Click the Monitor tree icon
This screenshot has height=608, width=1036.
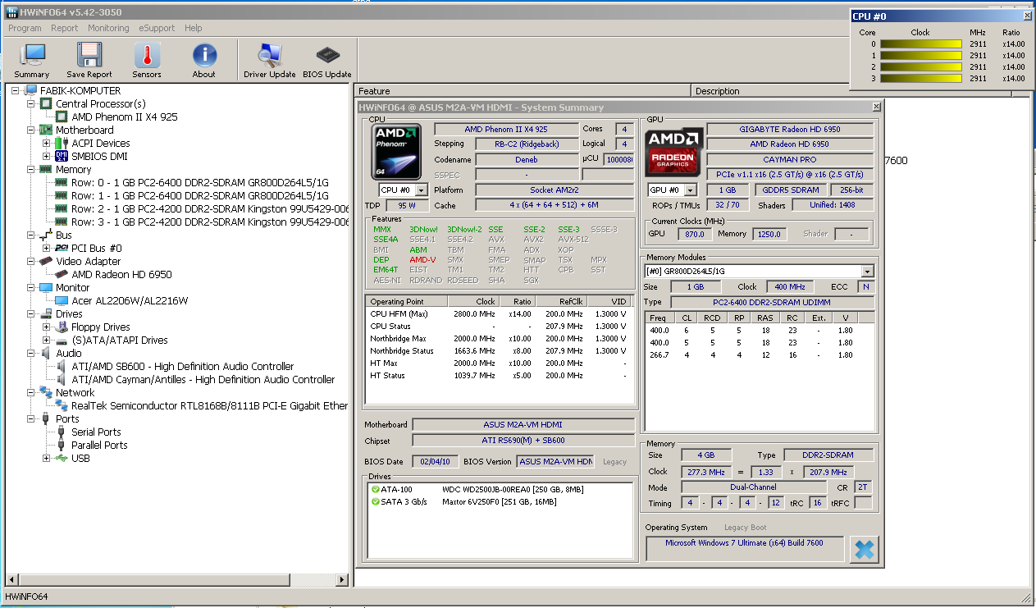click(47, 287)
